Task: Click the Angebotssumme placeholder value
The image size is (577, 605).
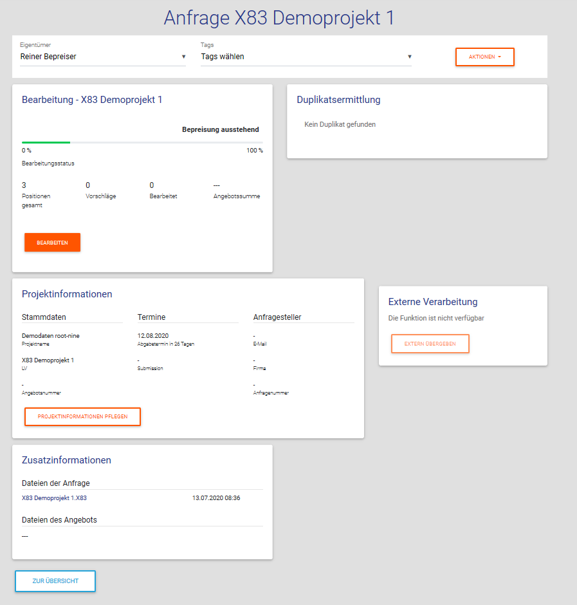Action: pyautogui.click(x=217, y=185)
